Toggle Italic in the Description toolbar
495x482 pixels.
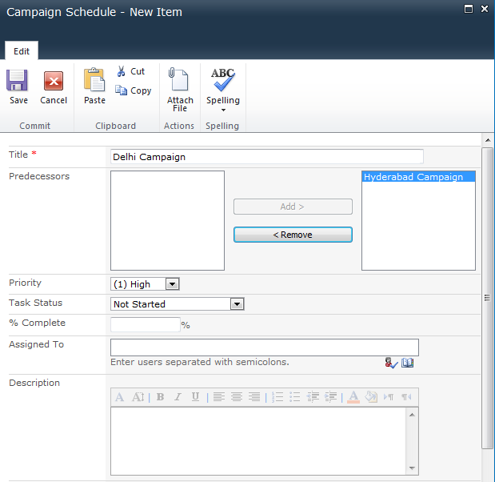178,397
